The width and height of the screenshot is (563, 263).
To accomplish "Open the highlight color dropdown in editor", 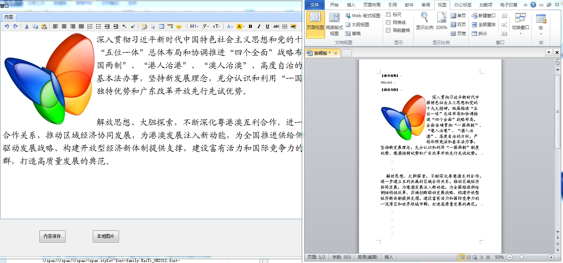I will coord(240,27).
